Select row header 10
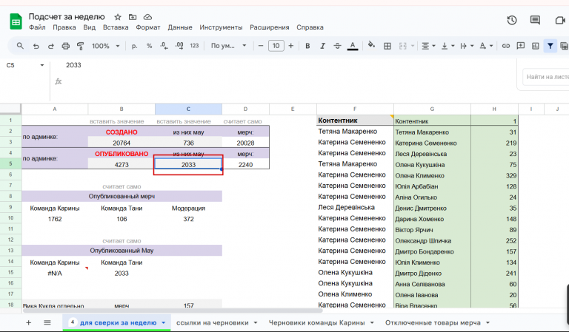Image resolution: width=569 pixels, height=332 pixels. (10, 218)
